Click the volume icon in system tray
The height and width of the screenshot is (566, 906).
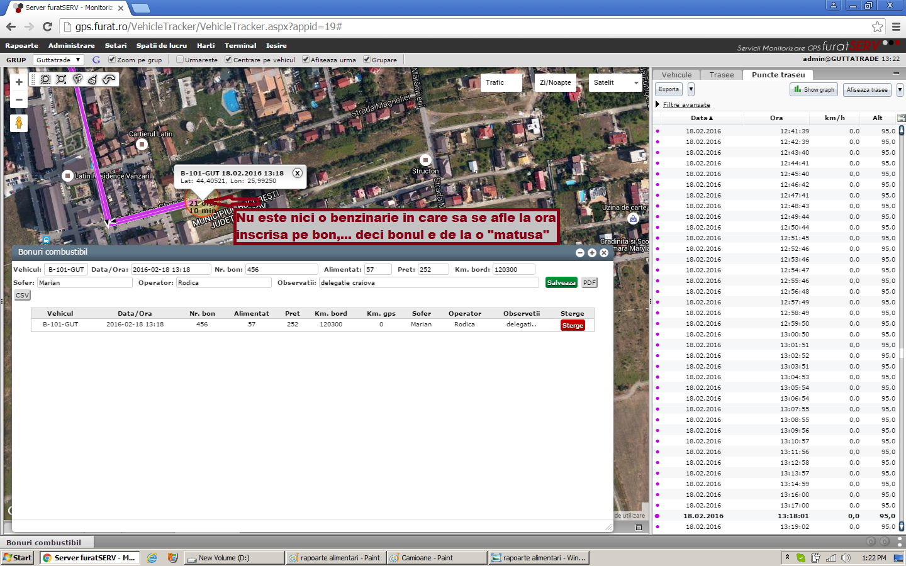846,558
